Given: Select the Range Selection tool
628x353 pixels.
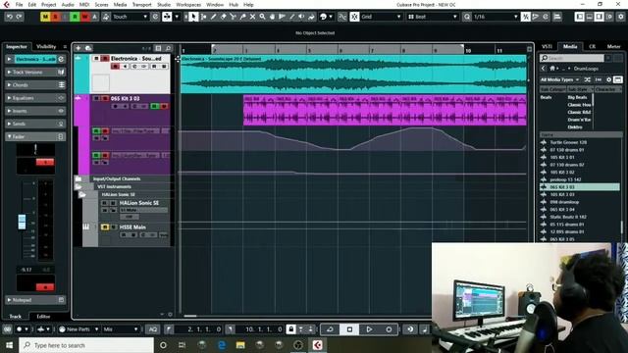Looking at the screenshot, I should (x=203, y=17).
